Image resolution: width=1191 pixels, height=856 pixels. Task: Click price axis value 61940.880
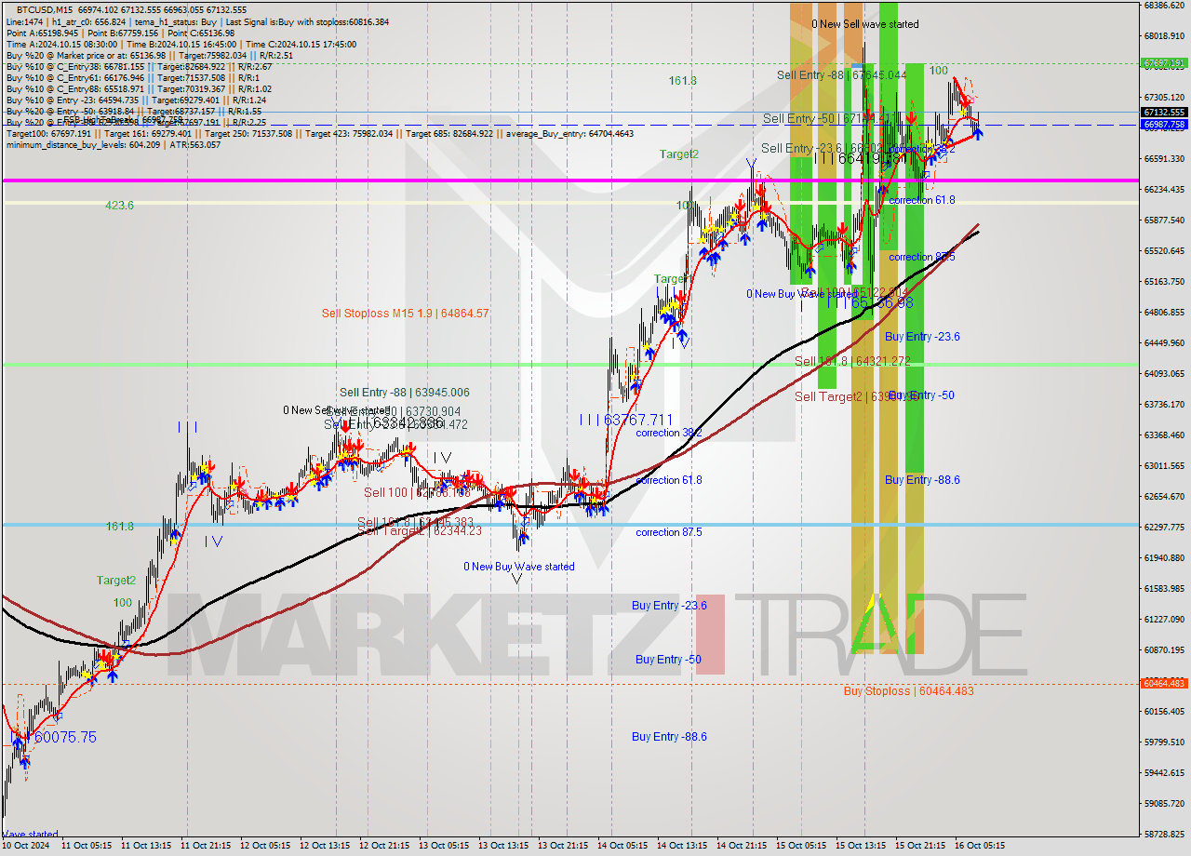(x=1164, y=557)
